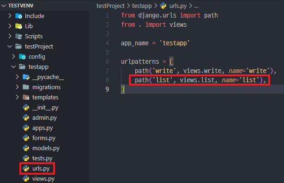Click the config folder gear icon
Viewport: 284px width, 183px height.
[23, 57]
